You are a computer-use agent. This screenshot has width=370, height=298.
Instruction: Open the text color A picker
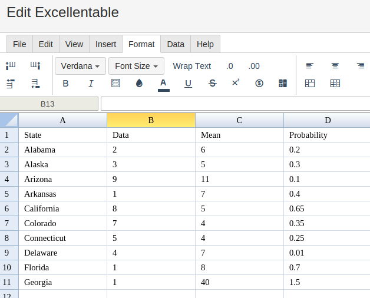click(164, 85)
